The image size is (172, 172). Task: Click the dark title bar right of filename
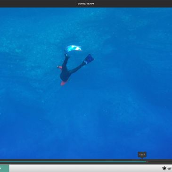133,4
